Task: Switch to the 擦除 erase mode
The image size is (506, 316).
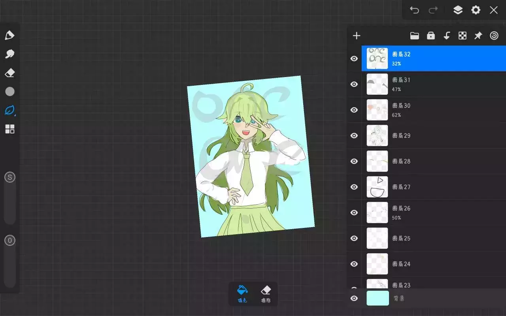Action: [x=266, y=294]
